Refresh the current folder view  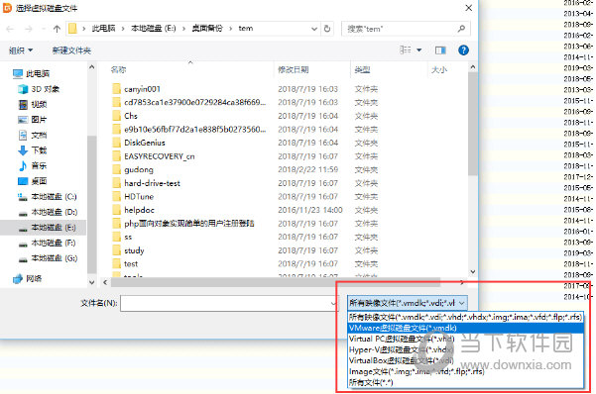pyautogui.click(x=327, y=29)
